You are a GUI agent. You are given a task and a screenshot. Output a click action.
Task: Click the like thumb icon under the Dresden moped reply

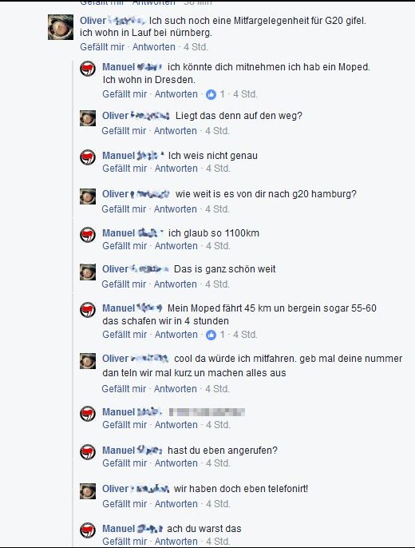211,94
